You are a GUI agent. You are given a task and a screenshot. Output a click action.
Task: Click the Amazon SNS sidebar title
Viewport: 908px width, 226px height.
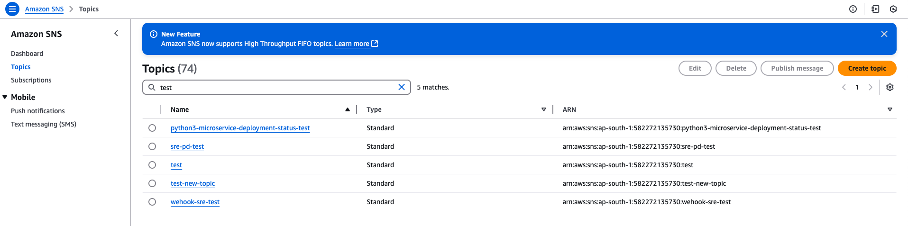[x=37, y=34]
